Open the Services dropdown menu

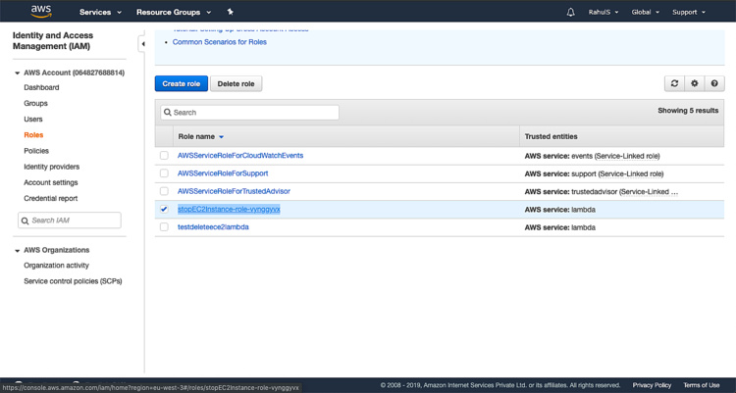tap(101, 12)
